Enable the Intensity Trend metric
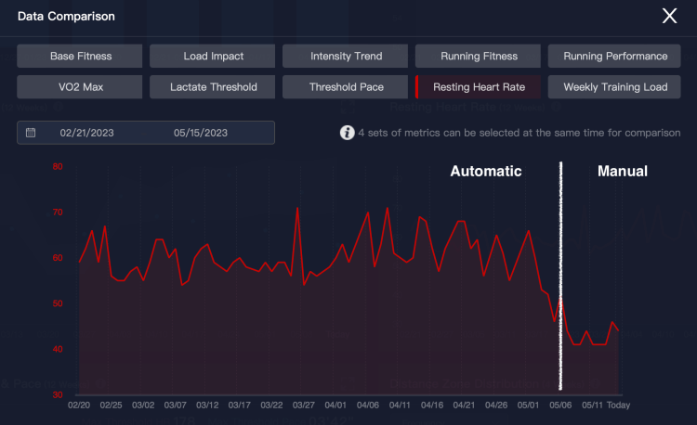697x425 pixels. [345, 56]
